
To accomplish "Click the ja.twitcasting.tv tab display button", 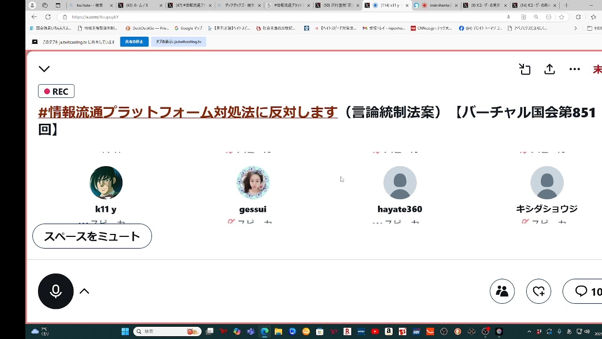I will point(179,41).
